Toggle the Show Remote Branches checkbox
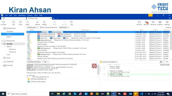Image resolution: width=172 pixels, height=96 pixels. 41,27
